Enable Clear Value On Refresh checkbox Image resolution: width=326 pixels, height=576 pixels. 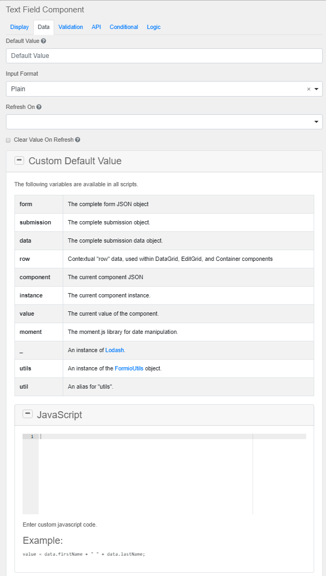pyautogui.click(x=8, y=140)
